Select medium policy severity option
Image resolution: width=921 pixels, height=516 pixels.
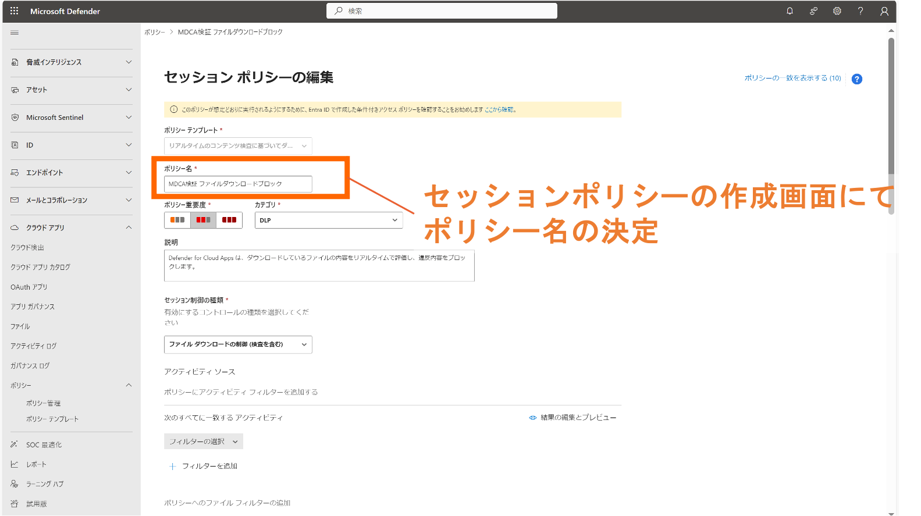203,220
